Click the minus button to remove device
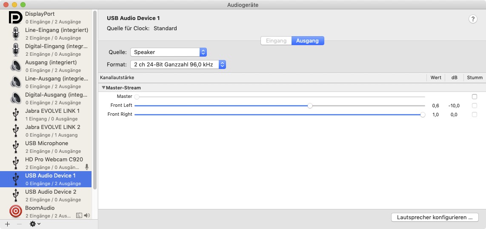Viewport: 486px width, 229px height. 19,224
